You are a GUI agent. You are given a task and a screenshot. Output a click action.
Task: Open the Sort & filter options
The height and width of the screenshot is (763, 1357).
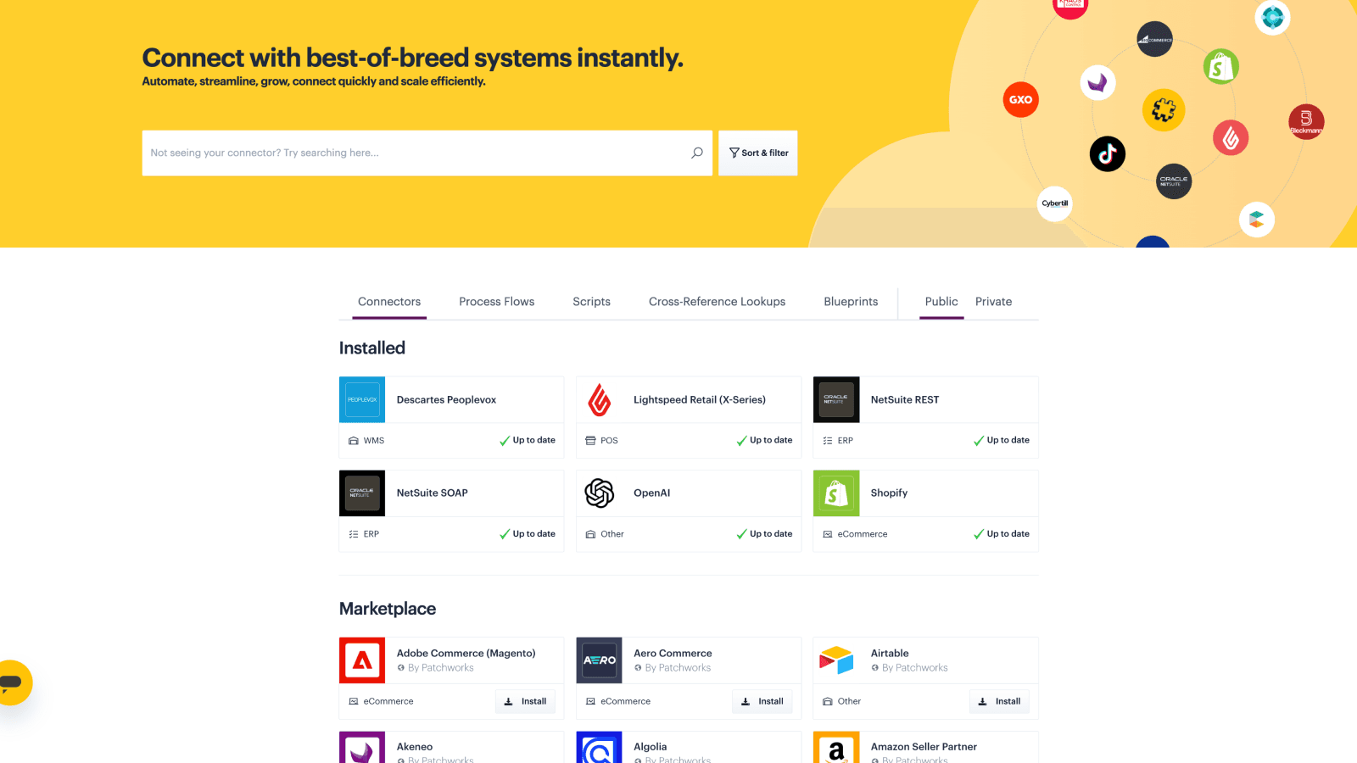point(758,153)
